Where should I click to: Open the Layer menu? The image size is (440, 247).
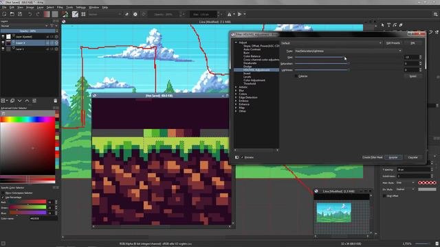pos(40,8)
